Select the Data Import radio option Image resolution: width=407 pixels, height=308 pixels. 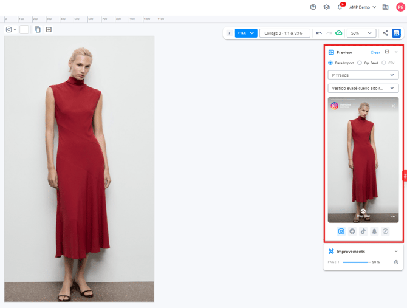pos(331,63)
